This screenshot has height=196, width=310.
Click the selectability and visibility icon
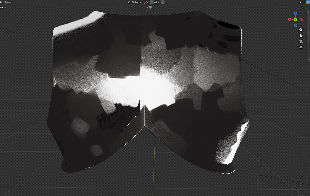pos(301,2)
